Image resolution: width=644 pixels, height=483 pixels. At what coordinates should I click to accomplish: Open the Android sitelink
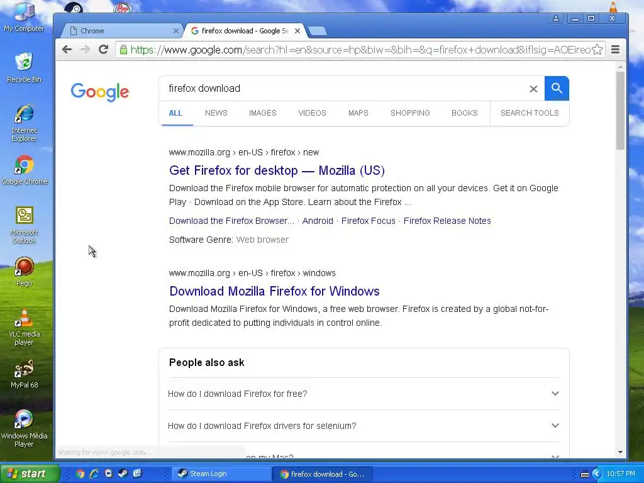[318, 221]
